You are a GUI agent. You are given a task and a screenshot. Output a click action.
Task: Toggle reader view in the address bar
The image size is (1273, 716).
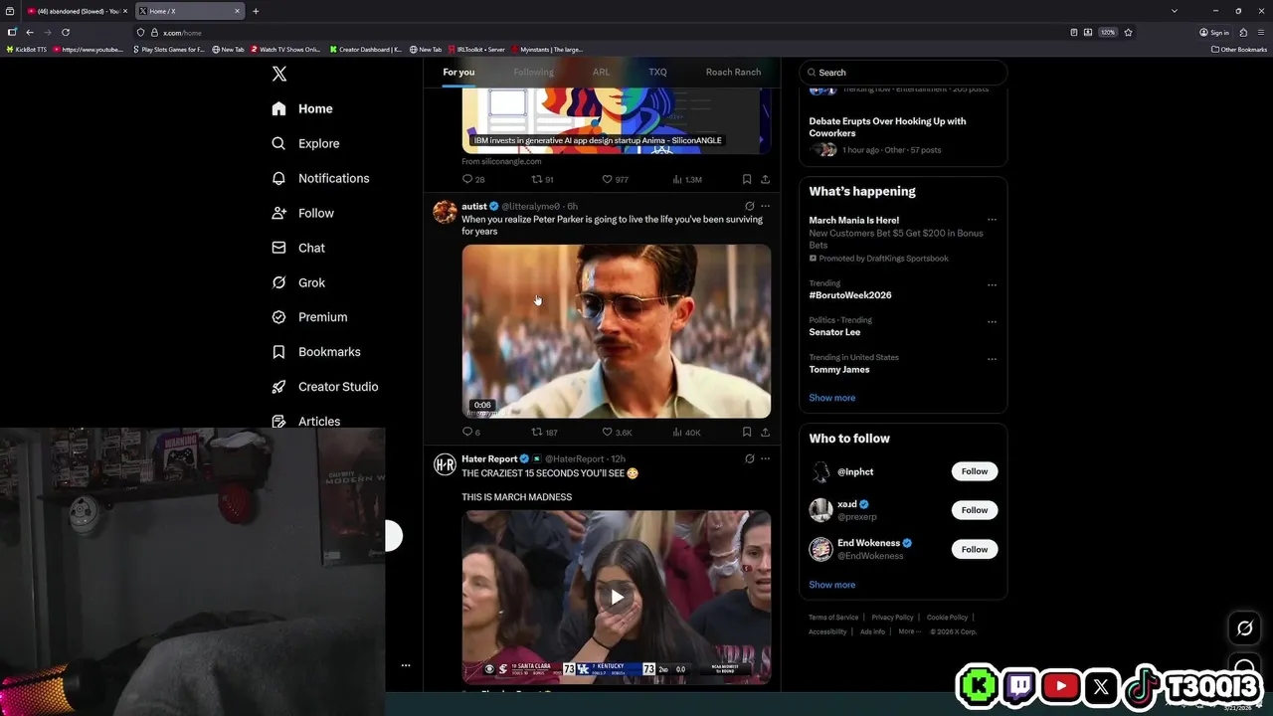(1073, 32)
